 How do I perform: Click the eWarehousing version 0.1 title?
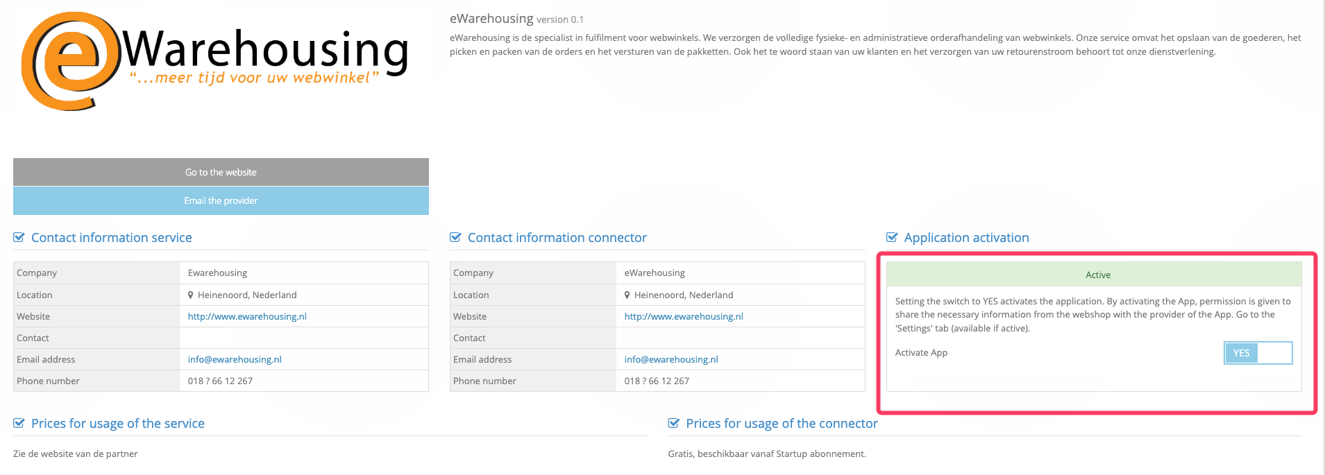tap(516, 19)
